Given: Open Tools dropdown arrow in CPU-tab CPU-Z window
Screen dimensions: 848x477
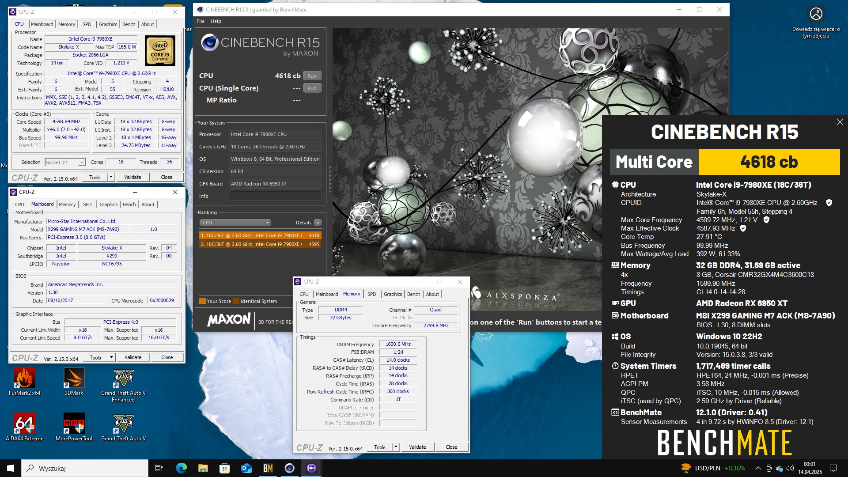Looking at the screenshot, I should coord(111,177).
